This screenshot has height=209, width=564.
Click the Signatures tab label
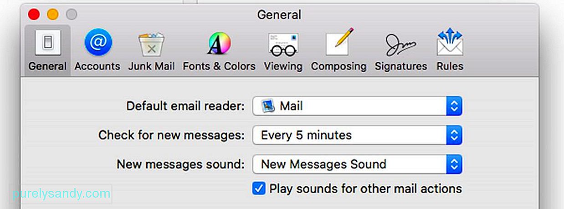click(x=401, y=66)
